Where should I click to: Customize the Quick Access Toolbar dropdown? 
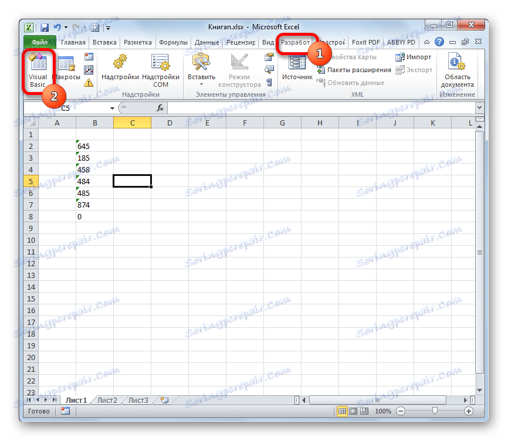108,28
